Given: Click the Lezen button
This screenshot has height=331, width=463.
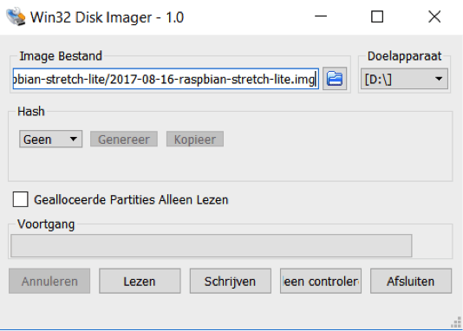Looking at the screenshot, I should click(x=140, y=281).
